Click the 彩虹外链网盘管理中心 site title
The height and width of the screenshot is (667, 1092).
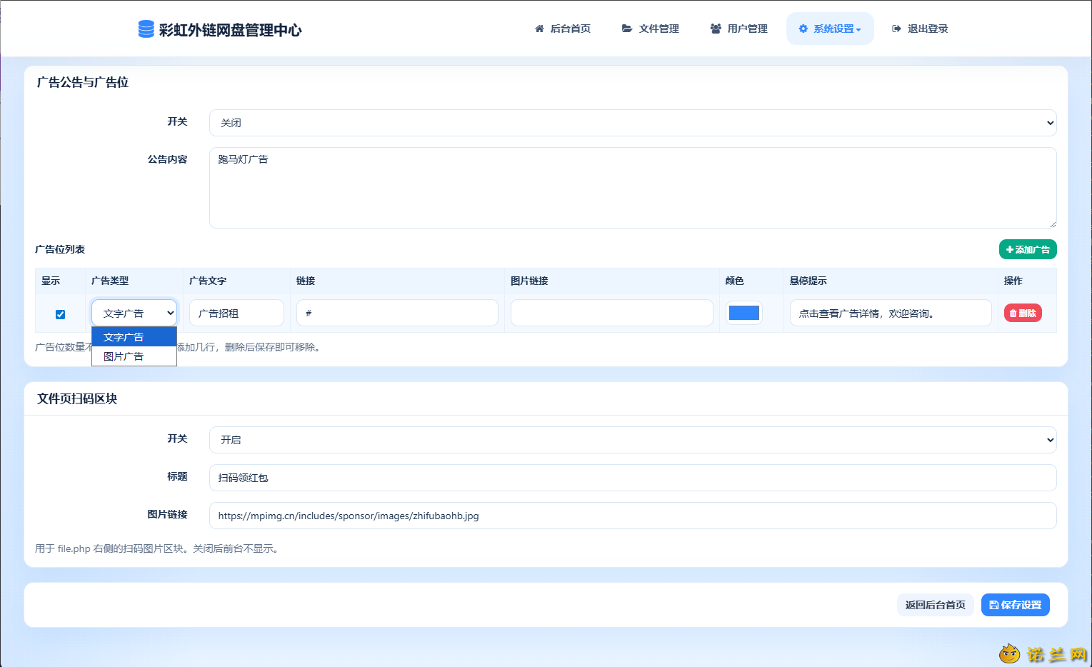pyautogui.click(x=230, y=30)
